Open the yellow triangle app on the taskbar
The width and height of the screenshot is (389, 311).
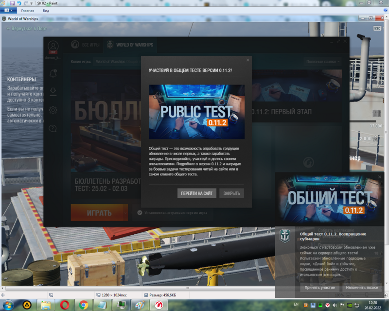coord(27,305)
